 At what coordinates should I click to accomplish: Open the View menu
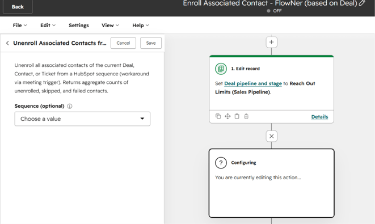click(110, 26)
